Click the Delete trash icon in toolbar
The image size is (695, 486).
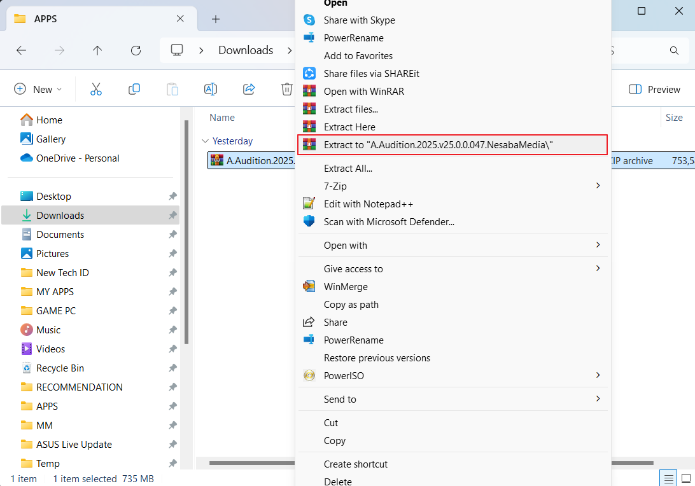287,89
